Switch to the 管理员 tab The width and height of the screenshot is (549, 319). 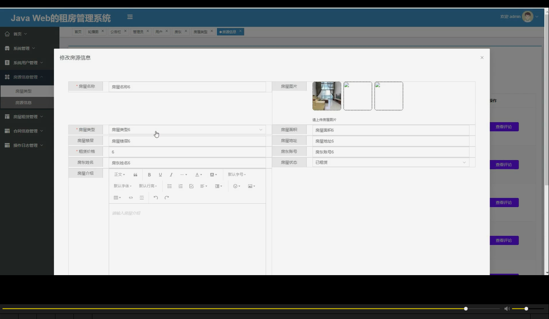[x=138, y=32]
